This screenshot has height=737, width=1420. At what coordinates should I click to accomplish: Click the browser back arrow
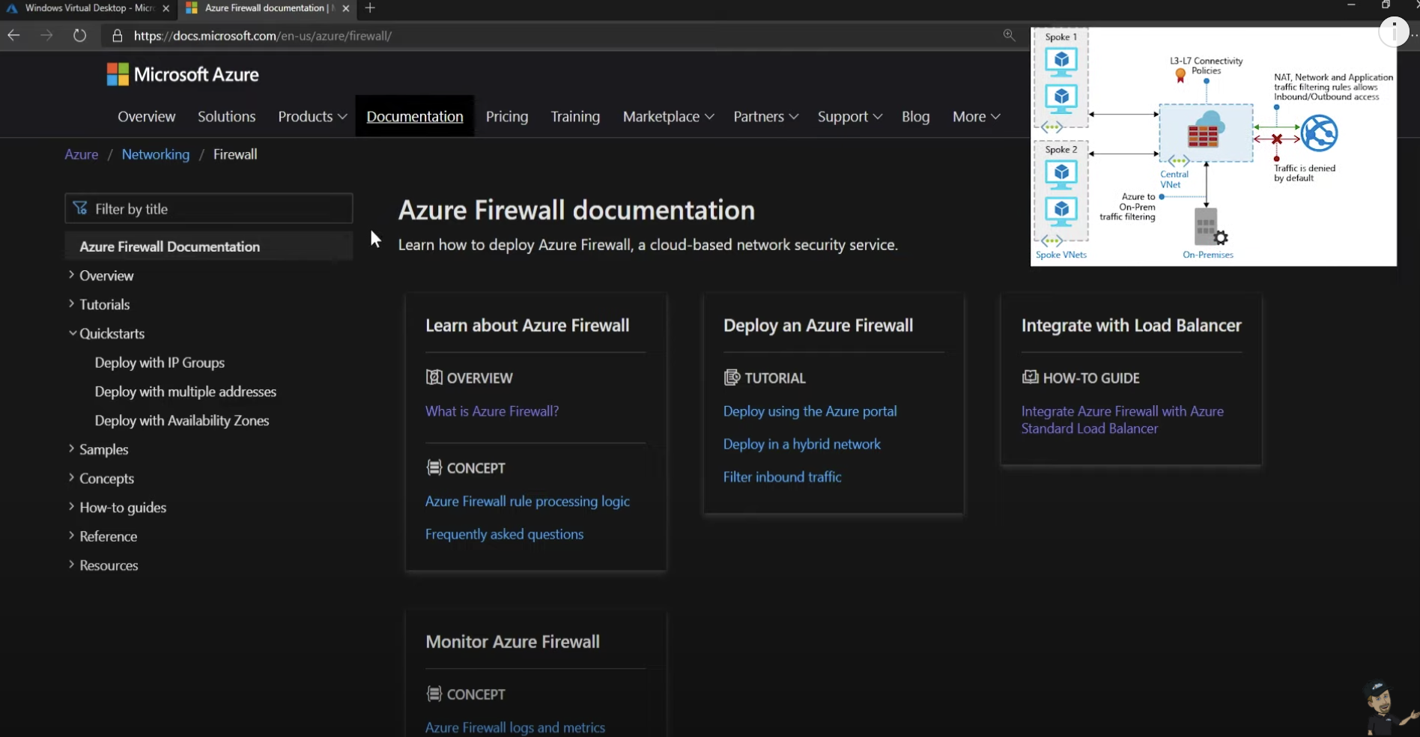point(13,35)
